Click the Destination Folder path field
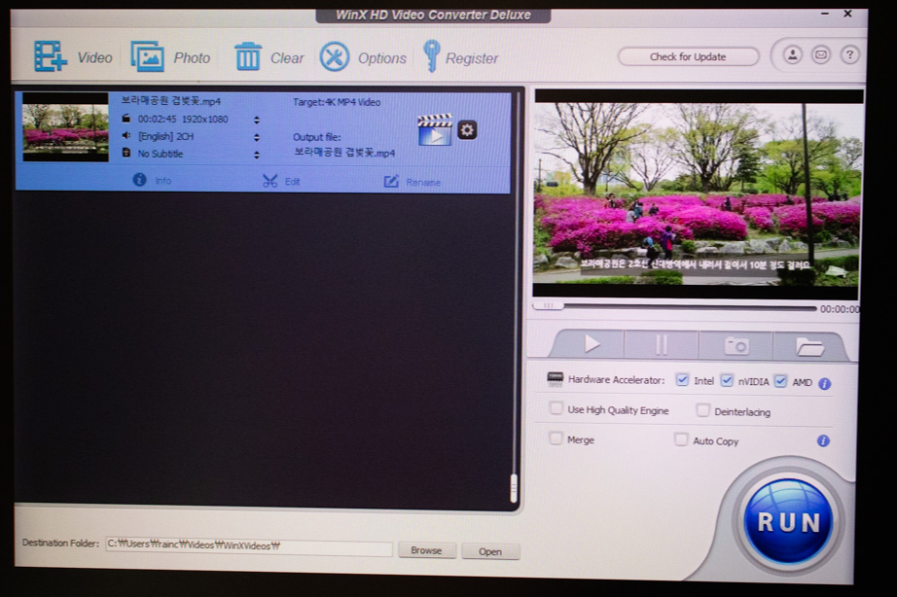The width and height of the screenshot is (897, 597). 249,545
